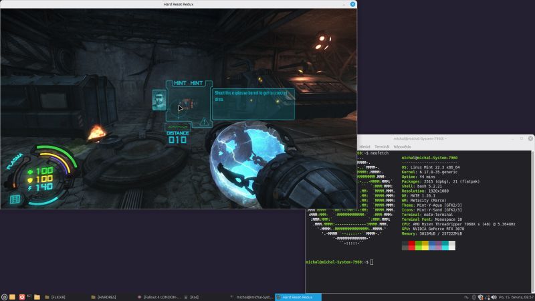535x301 pixels.
Task: Click the terminal command prompt cursor
Action: (372, 262)
